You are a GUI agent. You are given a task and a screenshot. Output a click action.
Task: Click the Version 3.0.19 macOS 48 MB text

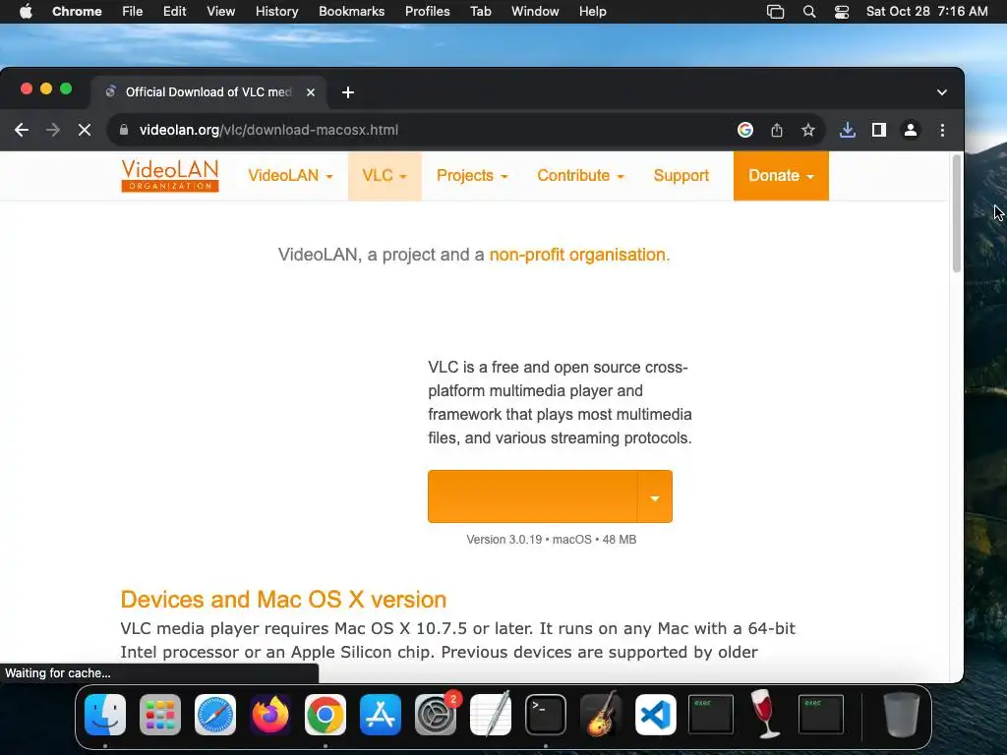pyautogui.click(x=551, y=540)
